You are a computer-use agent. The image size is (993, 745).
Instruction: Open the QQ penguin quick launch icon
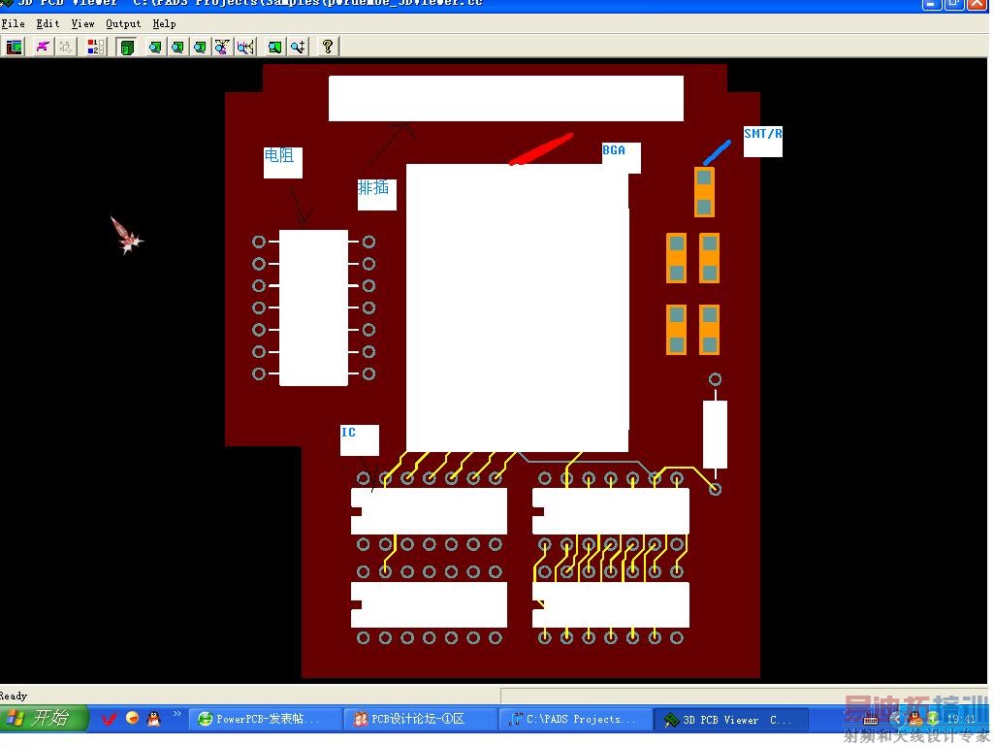(153, 718)
